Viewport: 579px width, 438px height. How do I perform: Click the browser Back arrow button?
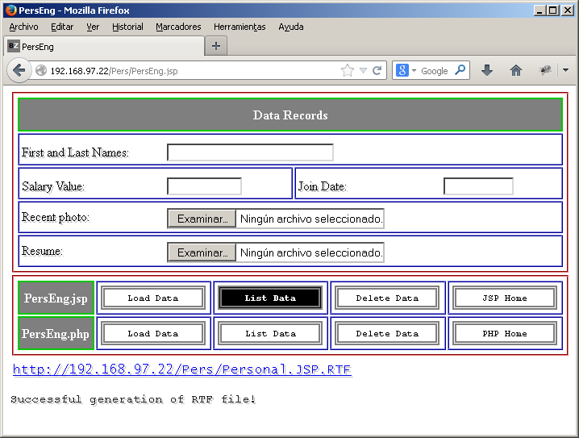[x=19, y=70]
